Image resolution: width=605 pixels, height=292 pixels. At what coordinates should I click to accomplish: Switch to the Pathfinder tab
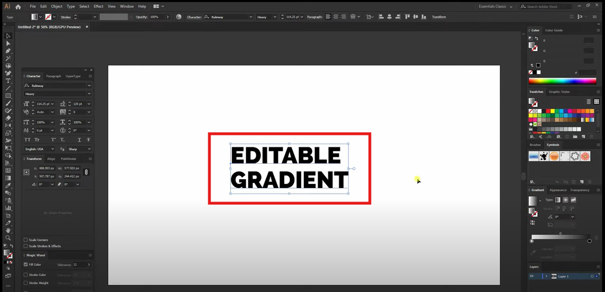pyautogui.click(x=69, y=159)
